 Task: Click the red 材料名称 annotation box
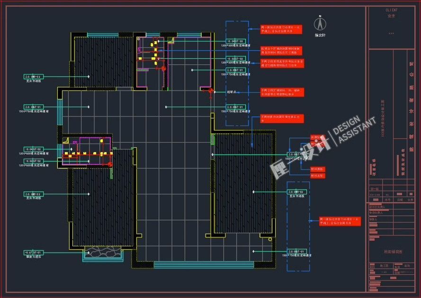(x=318, y=175)
